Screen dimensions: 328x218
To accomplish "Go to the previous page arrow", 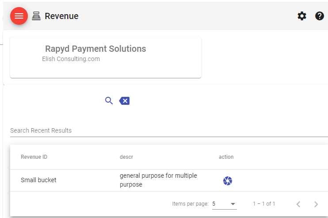I will pyautogui.click(x=298, y=204).
